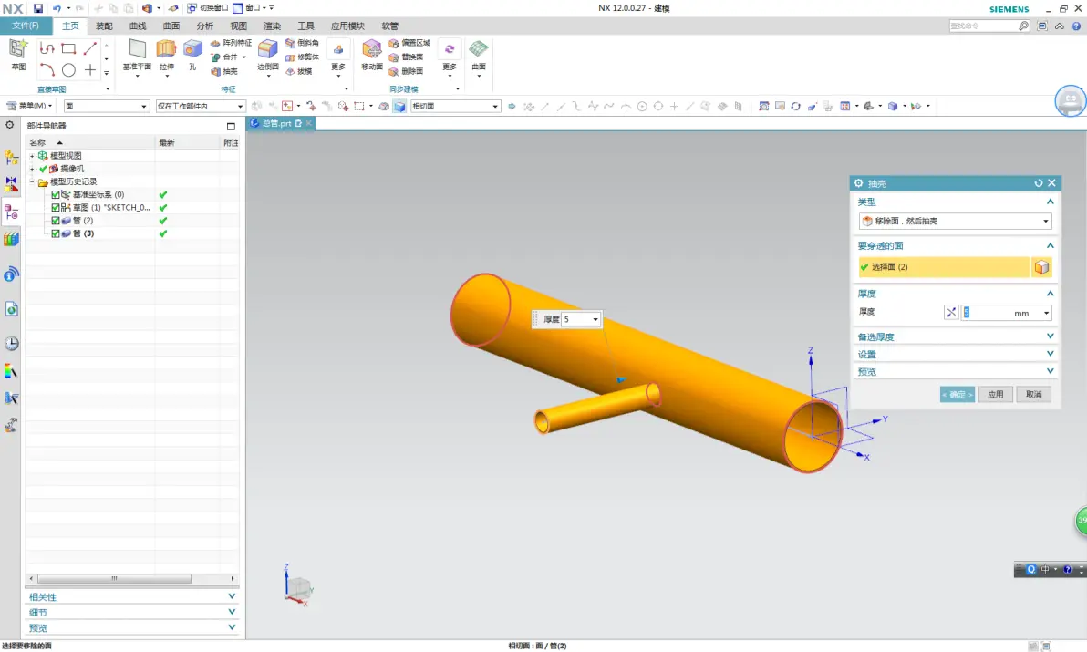Click the 草图 (Sketch) tool icon

click(x=19, y=50)
